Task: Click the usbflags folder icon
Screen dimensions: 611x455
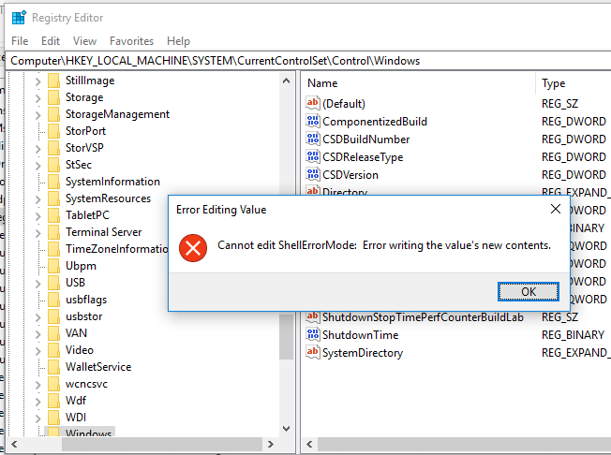Action: pyautogui.click(x=53, y=300)
